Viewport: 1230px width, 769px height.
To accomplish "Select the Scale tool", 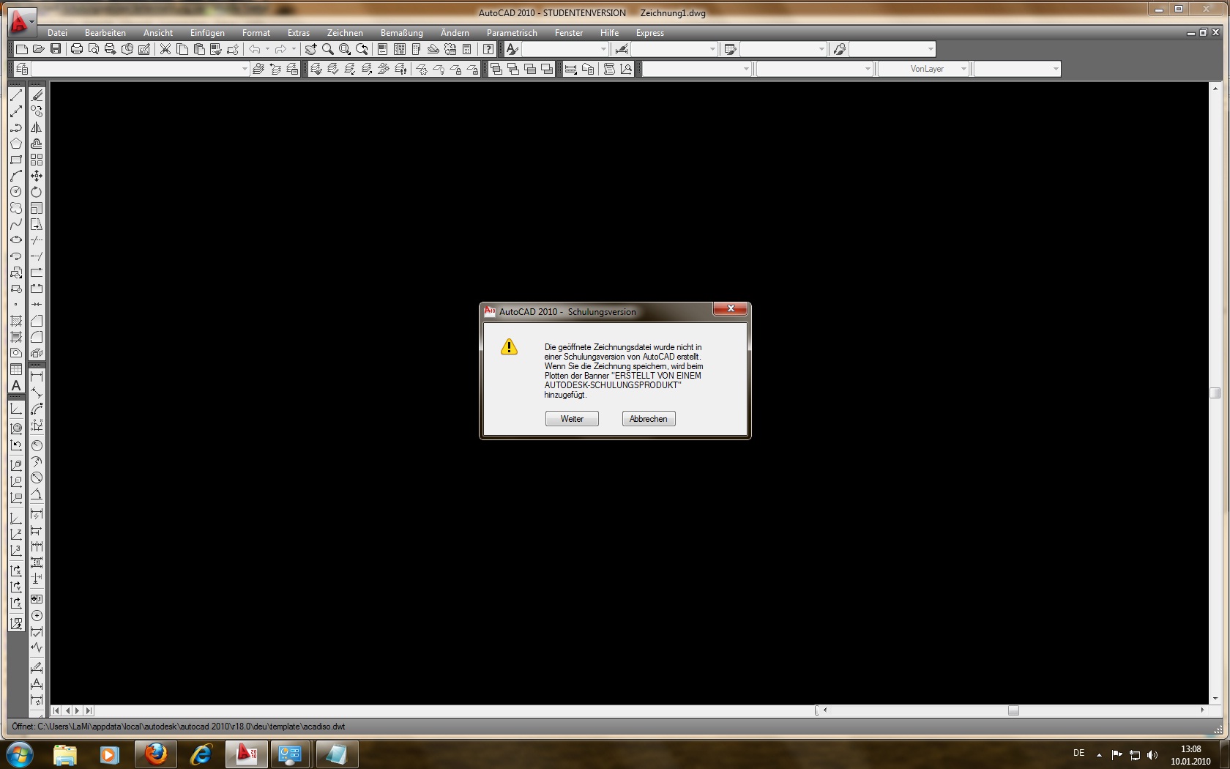I will click(x=37, y=208).
